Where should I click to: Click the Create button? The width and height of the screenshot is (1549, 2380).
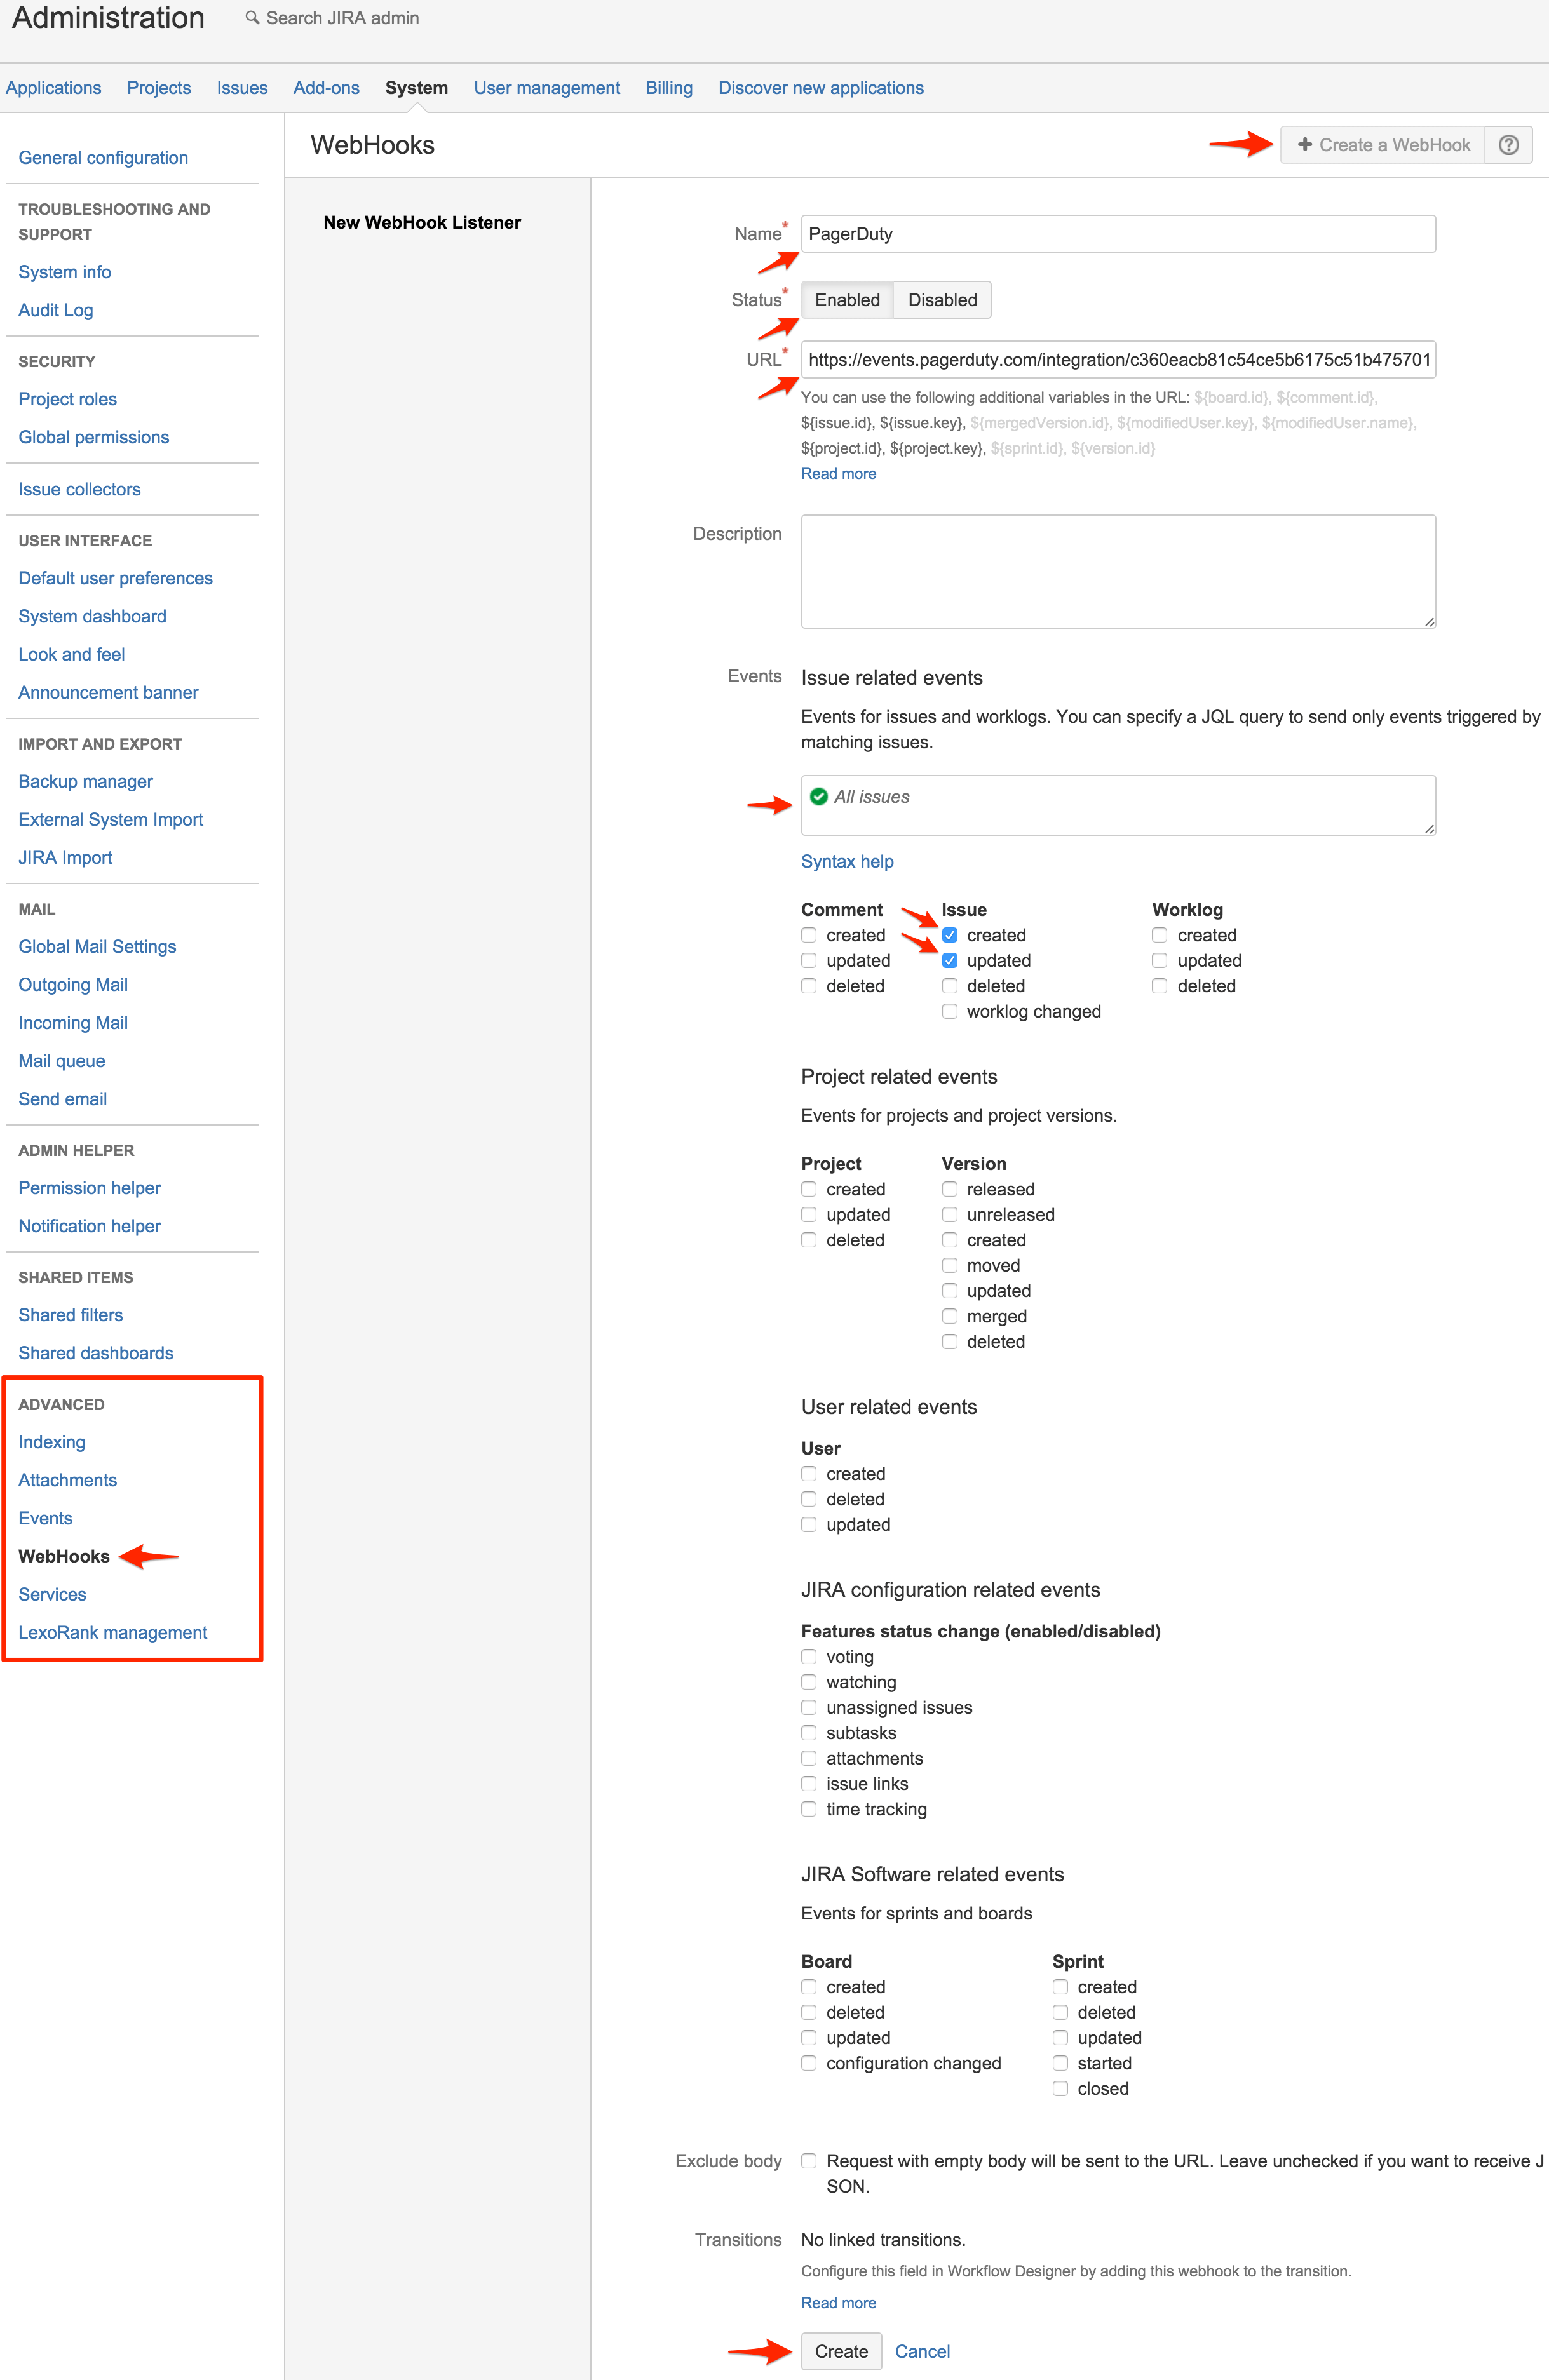pyautogui.click(x=841, y=2351)
